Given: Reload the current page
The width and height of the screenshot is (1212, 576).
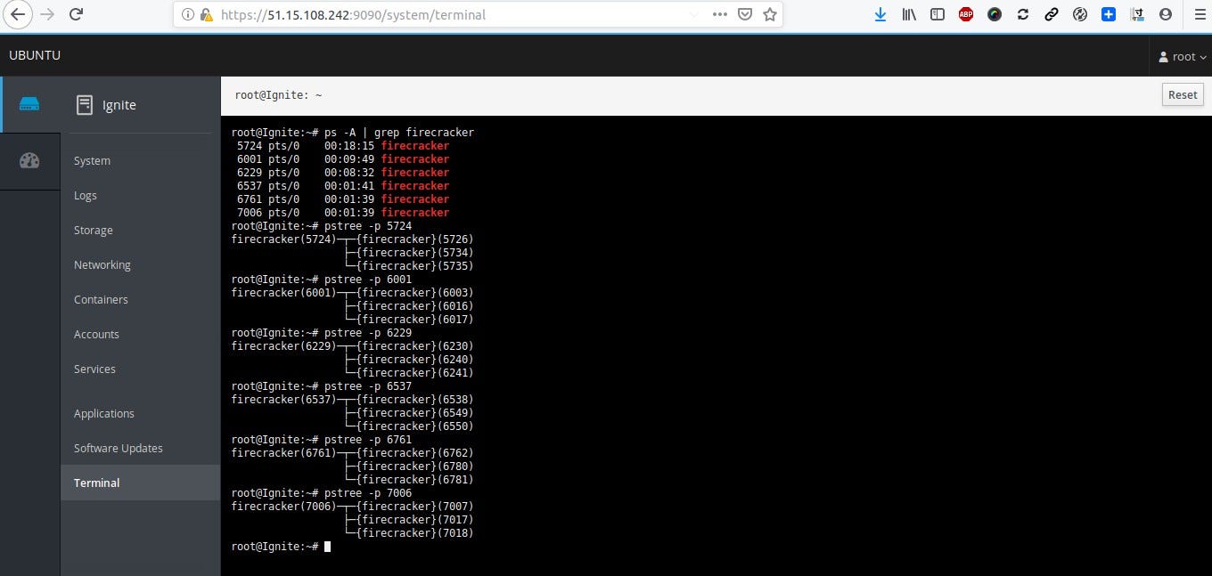Looking at the screenshot, I should [77, 14].
